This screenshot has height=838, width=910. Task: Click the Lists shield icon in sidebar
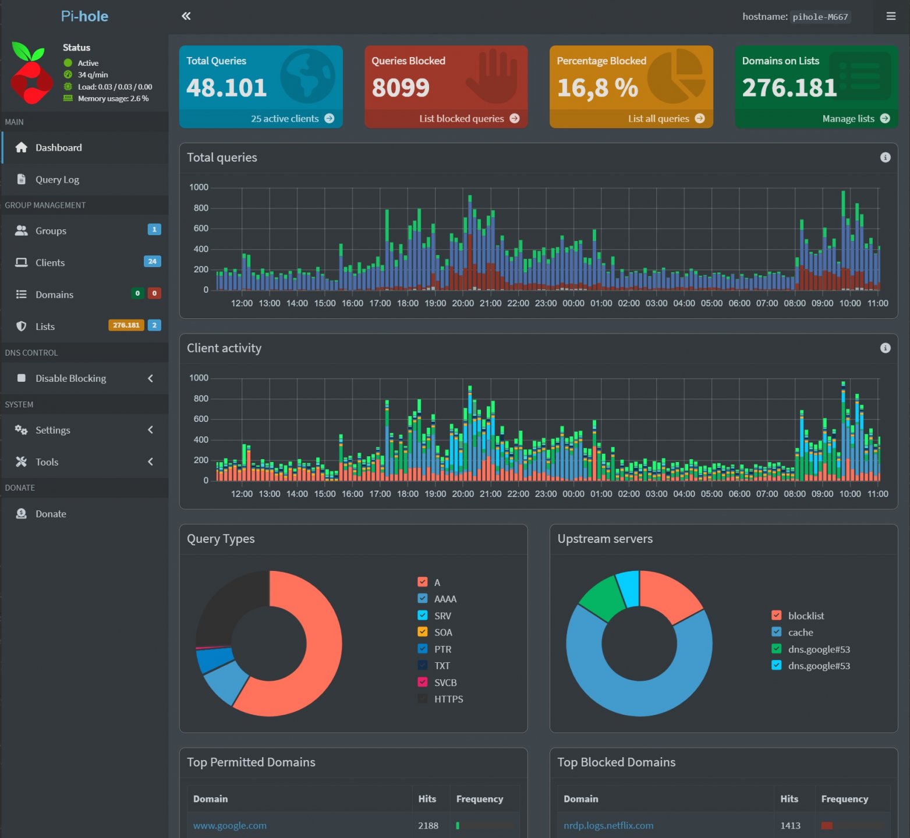click(22, 326)
